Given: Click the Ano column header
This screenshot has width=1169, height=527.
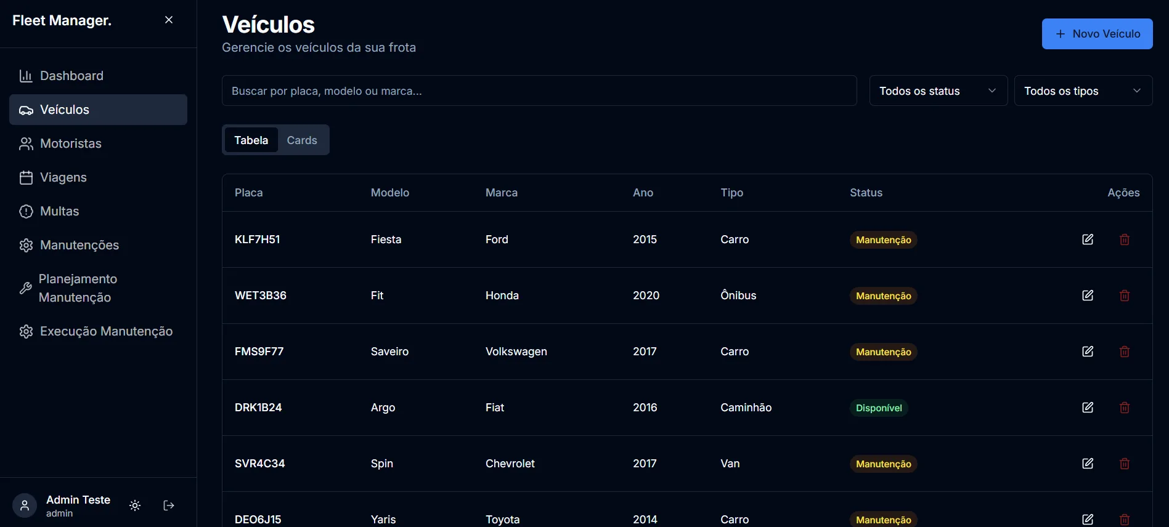Looking at the screenshot, I should click(x=643, y=193).
